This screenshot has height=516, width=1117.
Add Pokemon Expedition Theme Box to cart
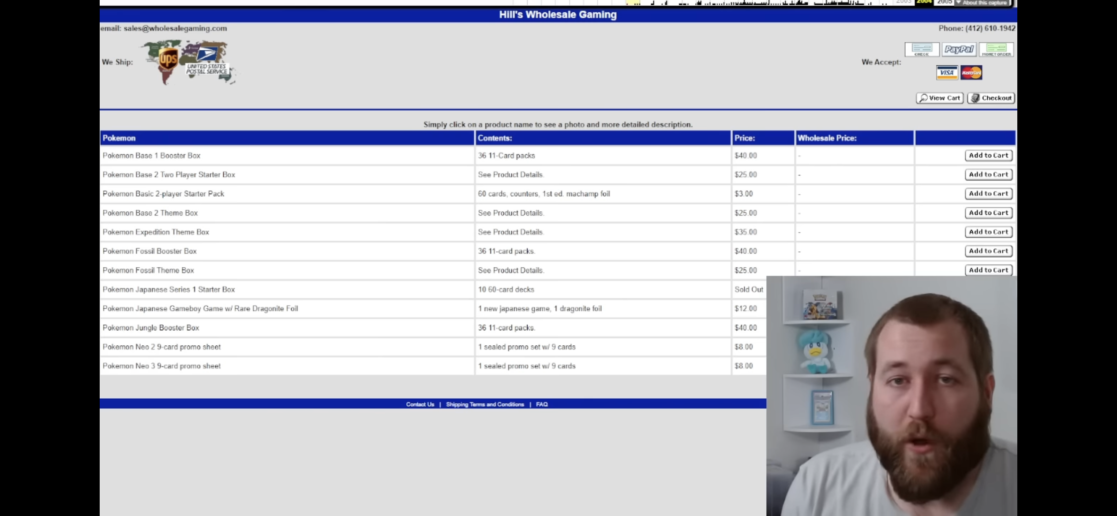(989, 232)
